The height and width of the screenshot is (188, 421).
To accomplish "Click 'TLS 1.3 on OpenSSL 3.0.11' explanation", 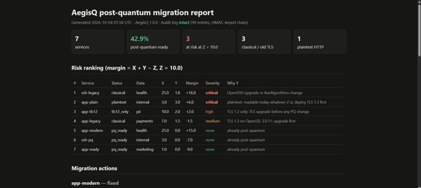I will tap(261, 121).
